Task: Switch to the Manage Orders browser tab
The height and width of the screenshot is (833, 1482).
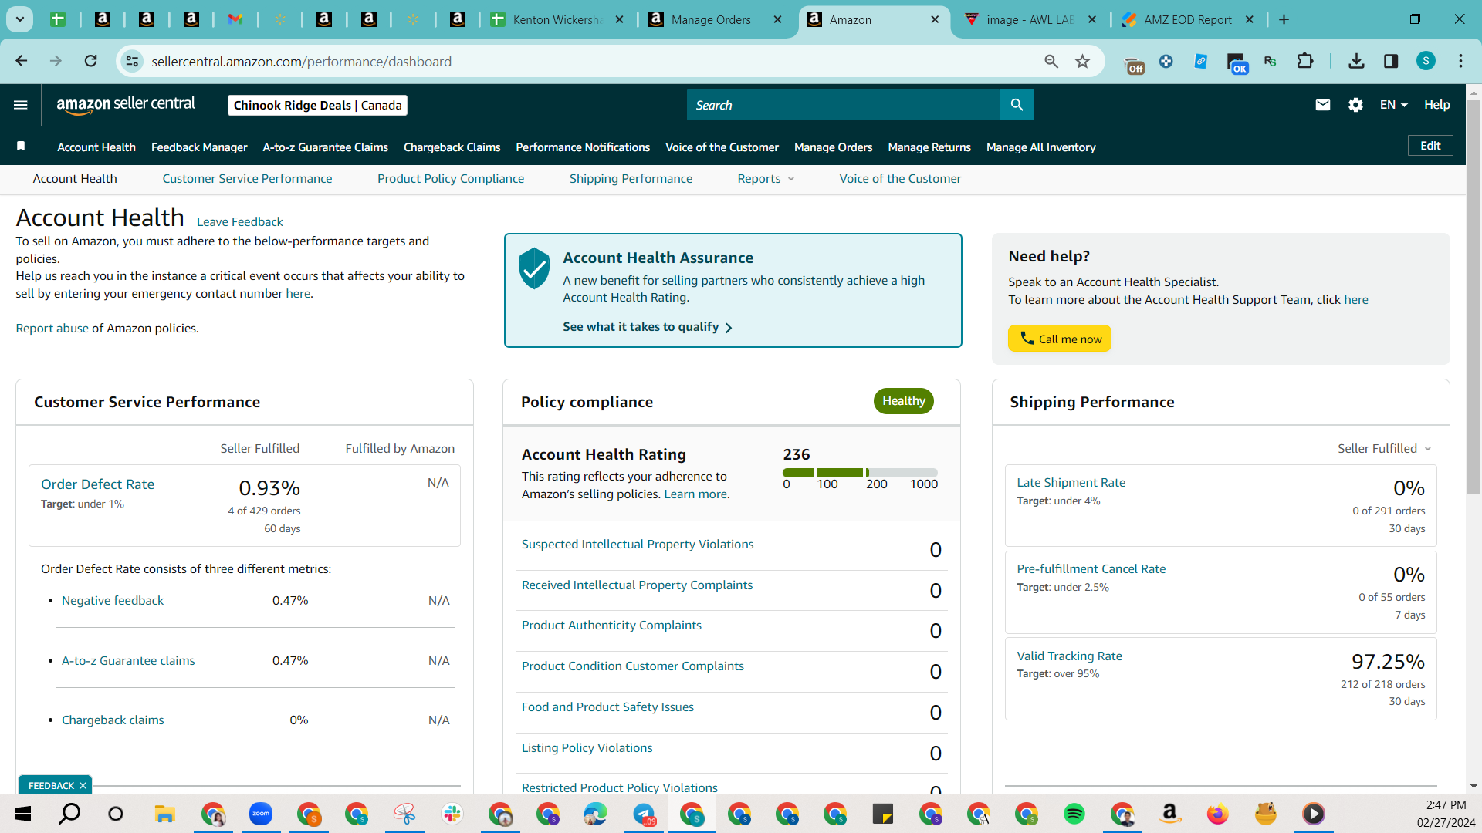Action: [x=710, y=19]
